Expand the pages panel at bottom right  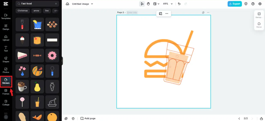tap(261, 119)
